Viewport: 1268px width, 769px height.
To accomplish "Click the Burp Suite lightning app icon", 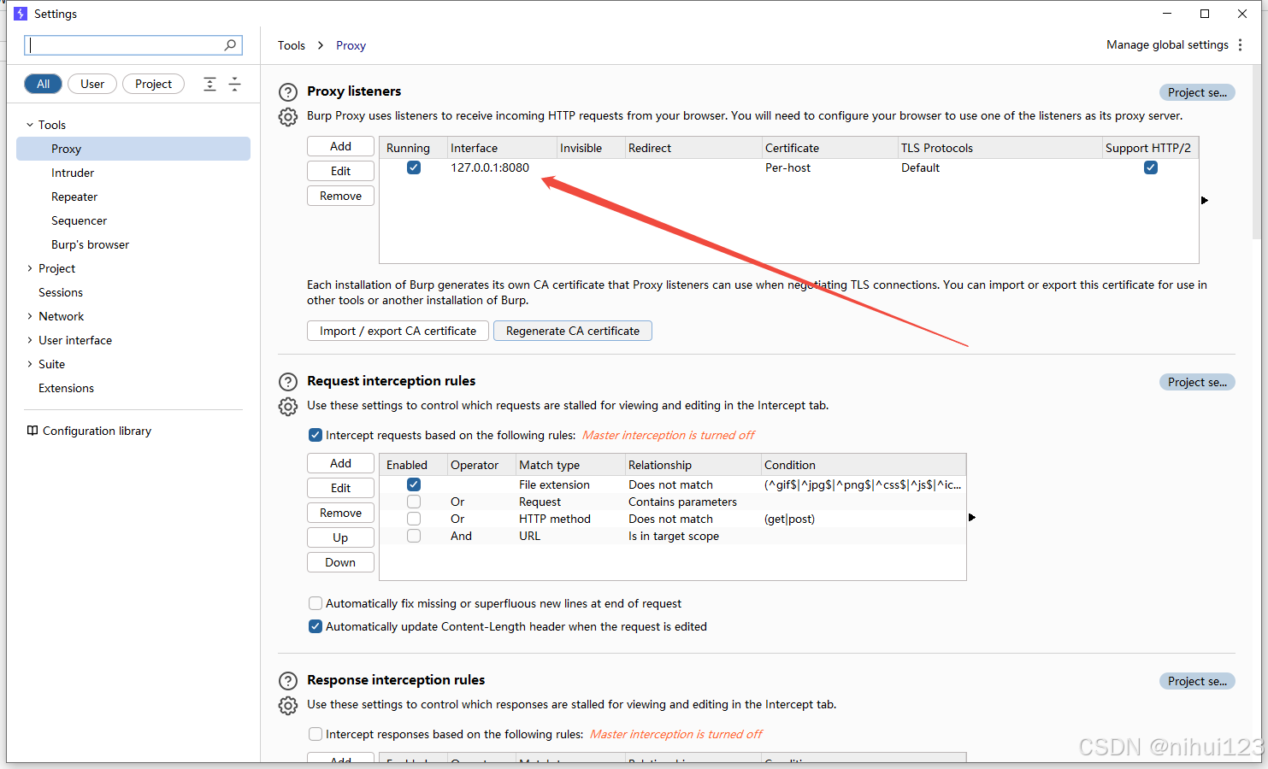I will 21,14.
